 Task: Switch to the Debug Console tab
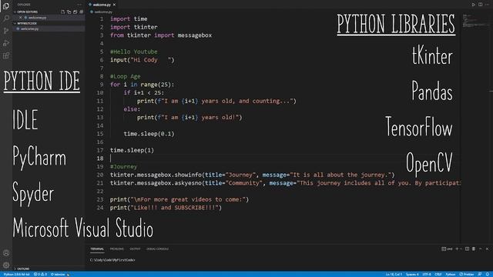pyautogui.click(x=157, y=249)
